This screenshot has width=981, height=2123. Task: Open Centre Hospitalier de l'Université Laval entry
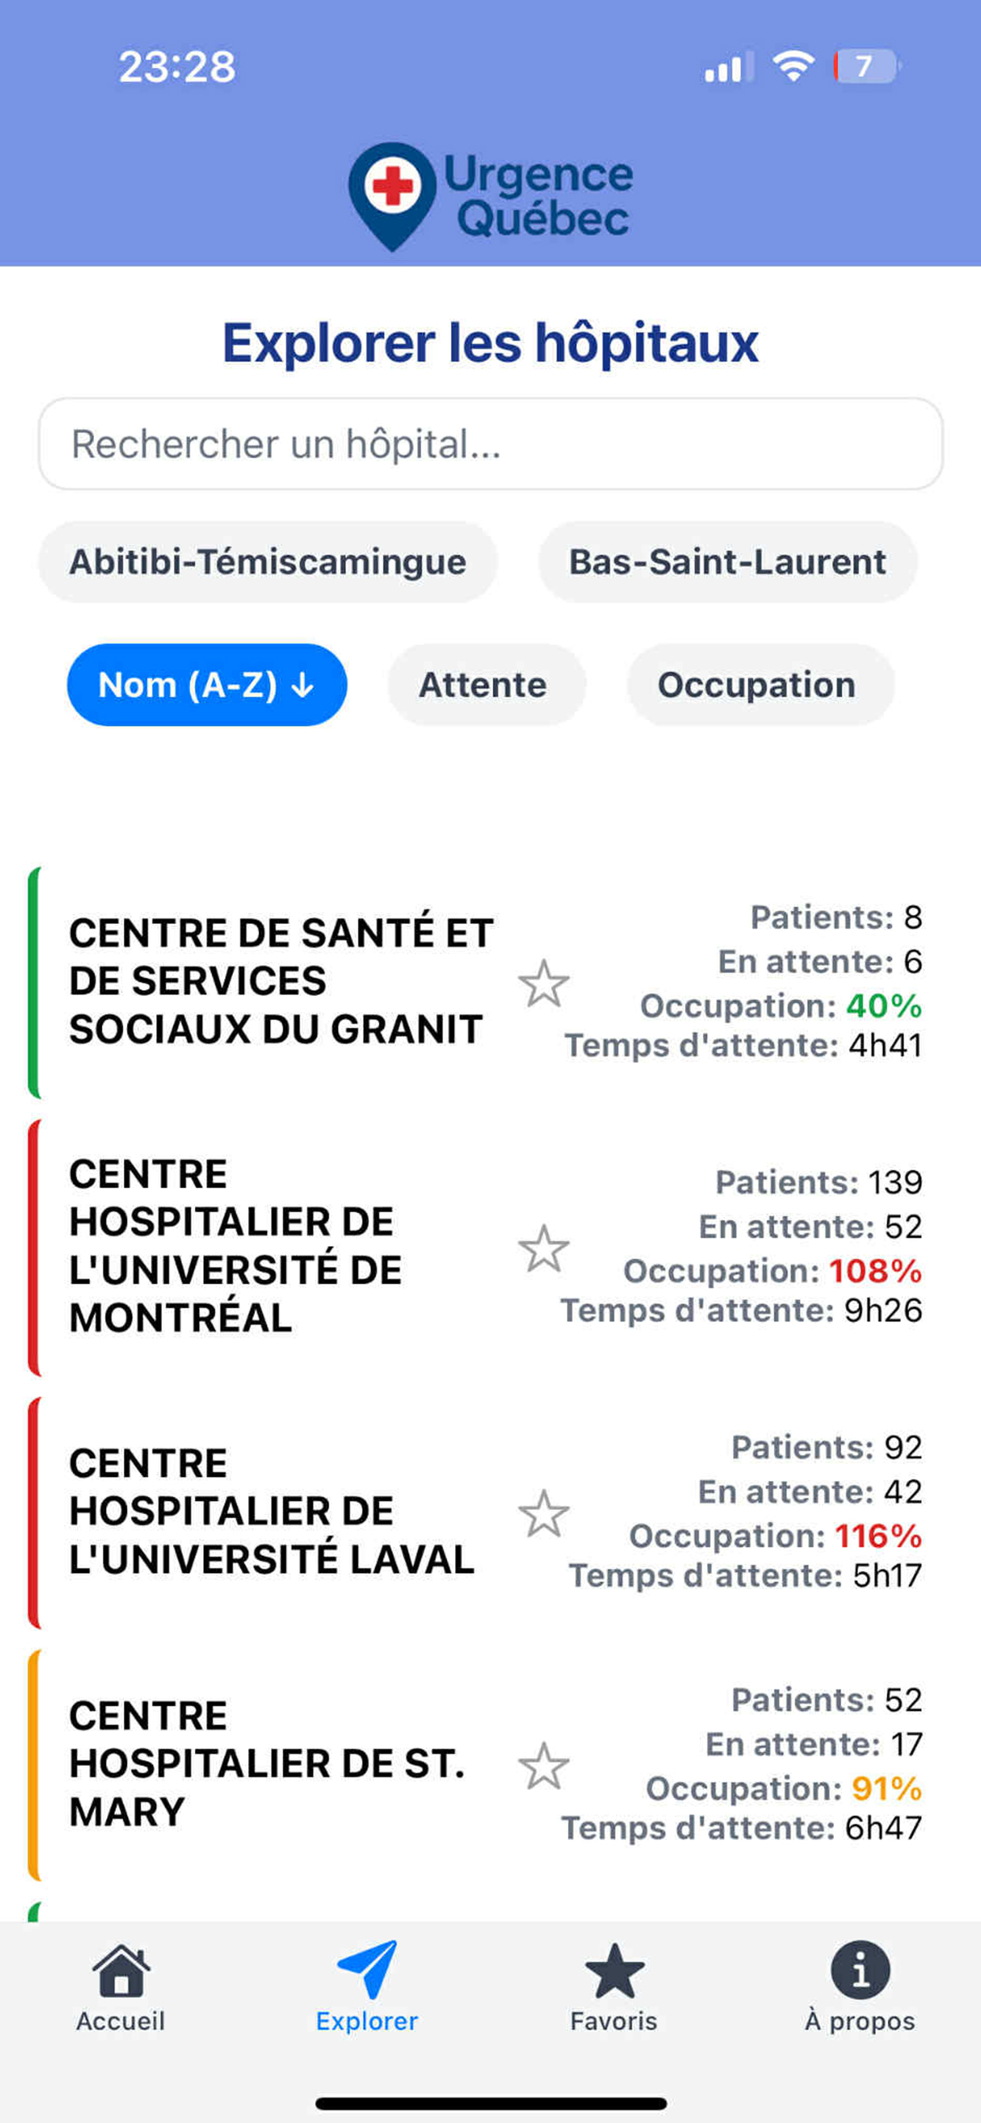(272, 1512)
